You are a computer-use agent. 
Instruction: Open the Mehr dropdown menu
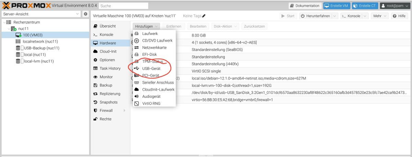click(x=380, y=16)
